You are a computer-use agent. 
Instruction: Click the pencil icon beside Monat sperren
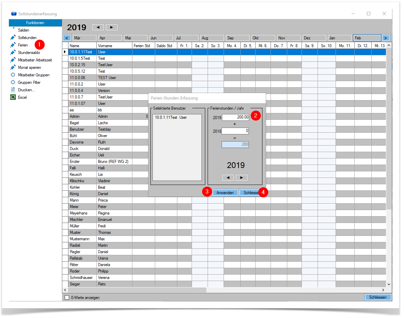pos(13,67)
